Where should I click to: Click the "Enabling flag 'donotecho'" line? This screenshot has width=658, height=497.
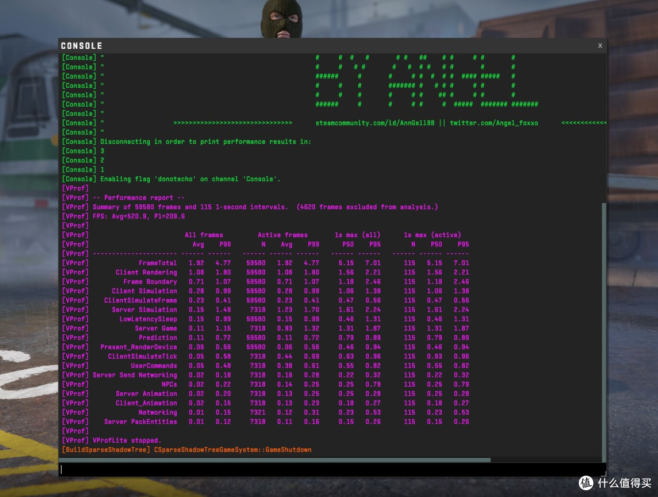(171, 179)
